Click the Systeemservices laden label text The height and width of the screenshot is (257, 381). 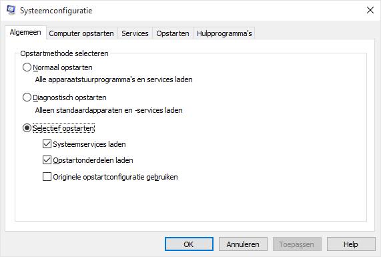coord(89,144)
